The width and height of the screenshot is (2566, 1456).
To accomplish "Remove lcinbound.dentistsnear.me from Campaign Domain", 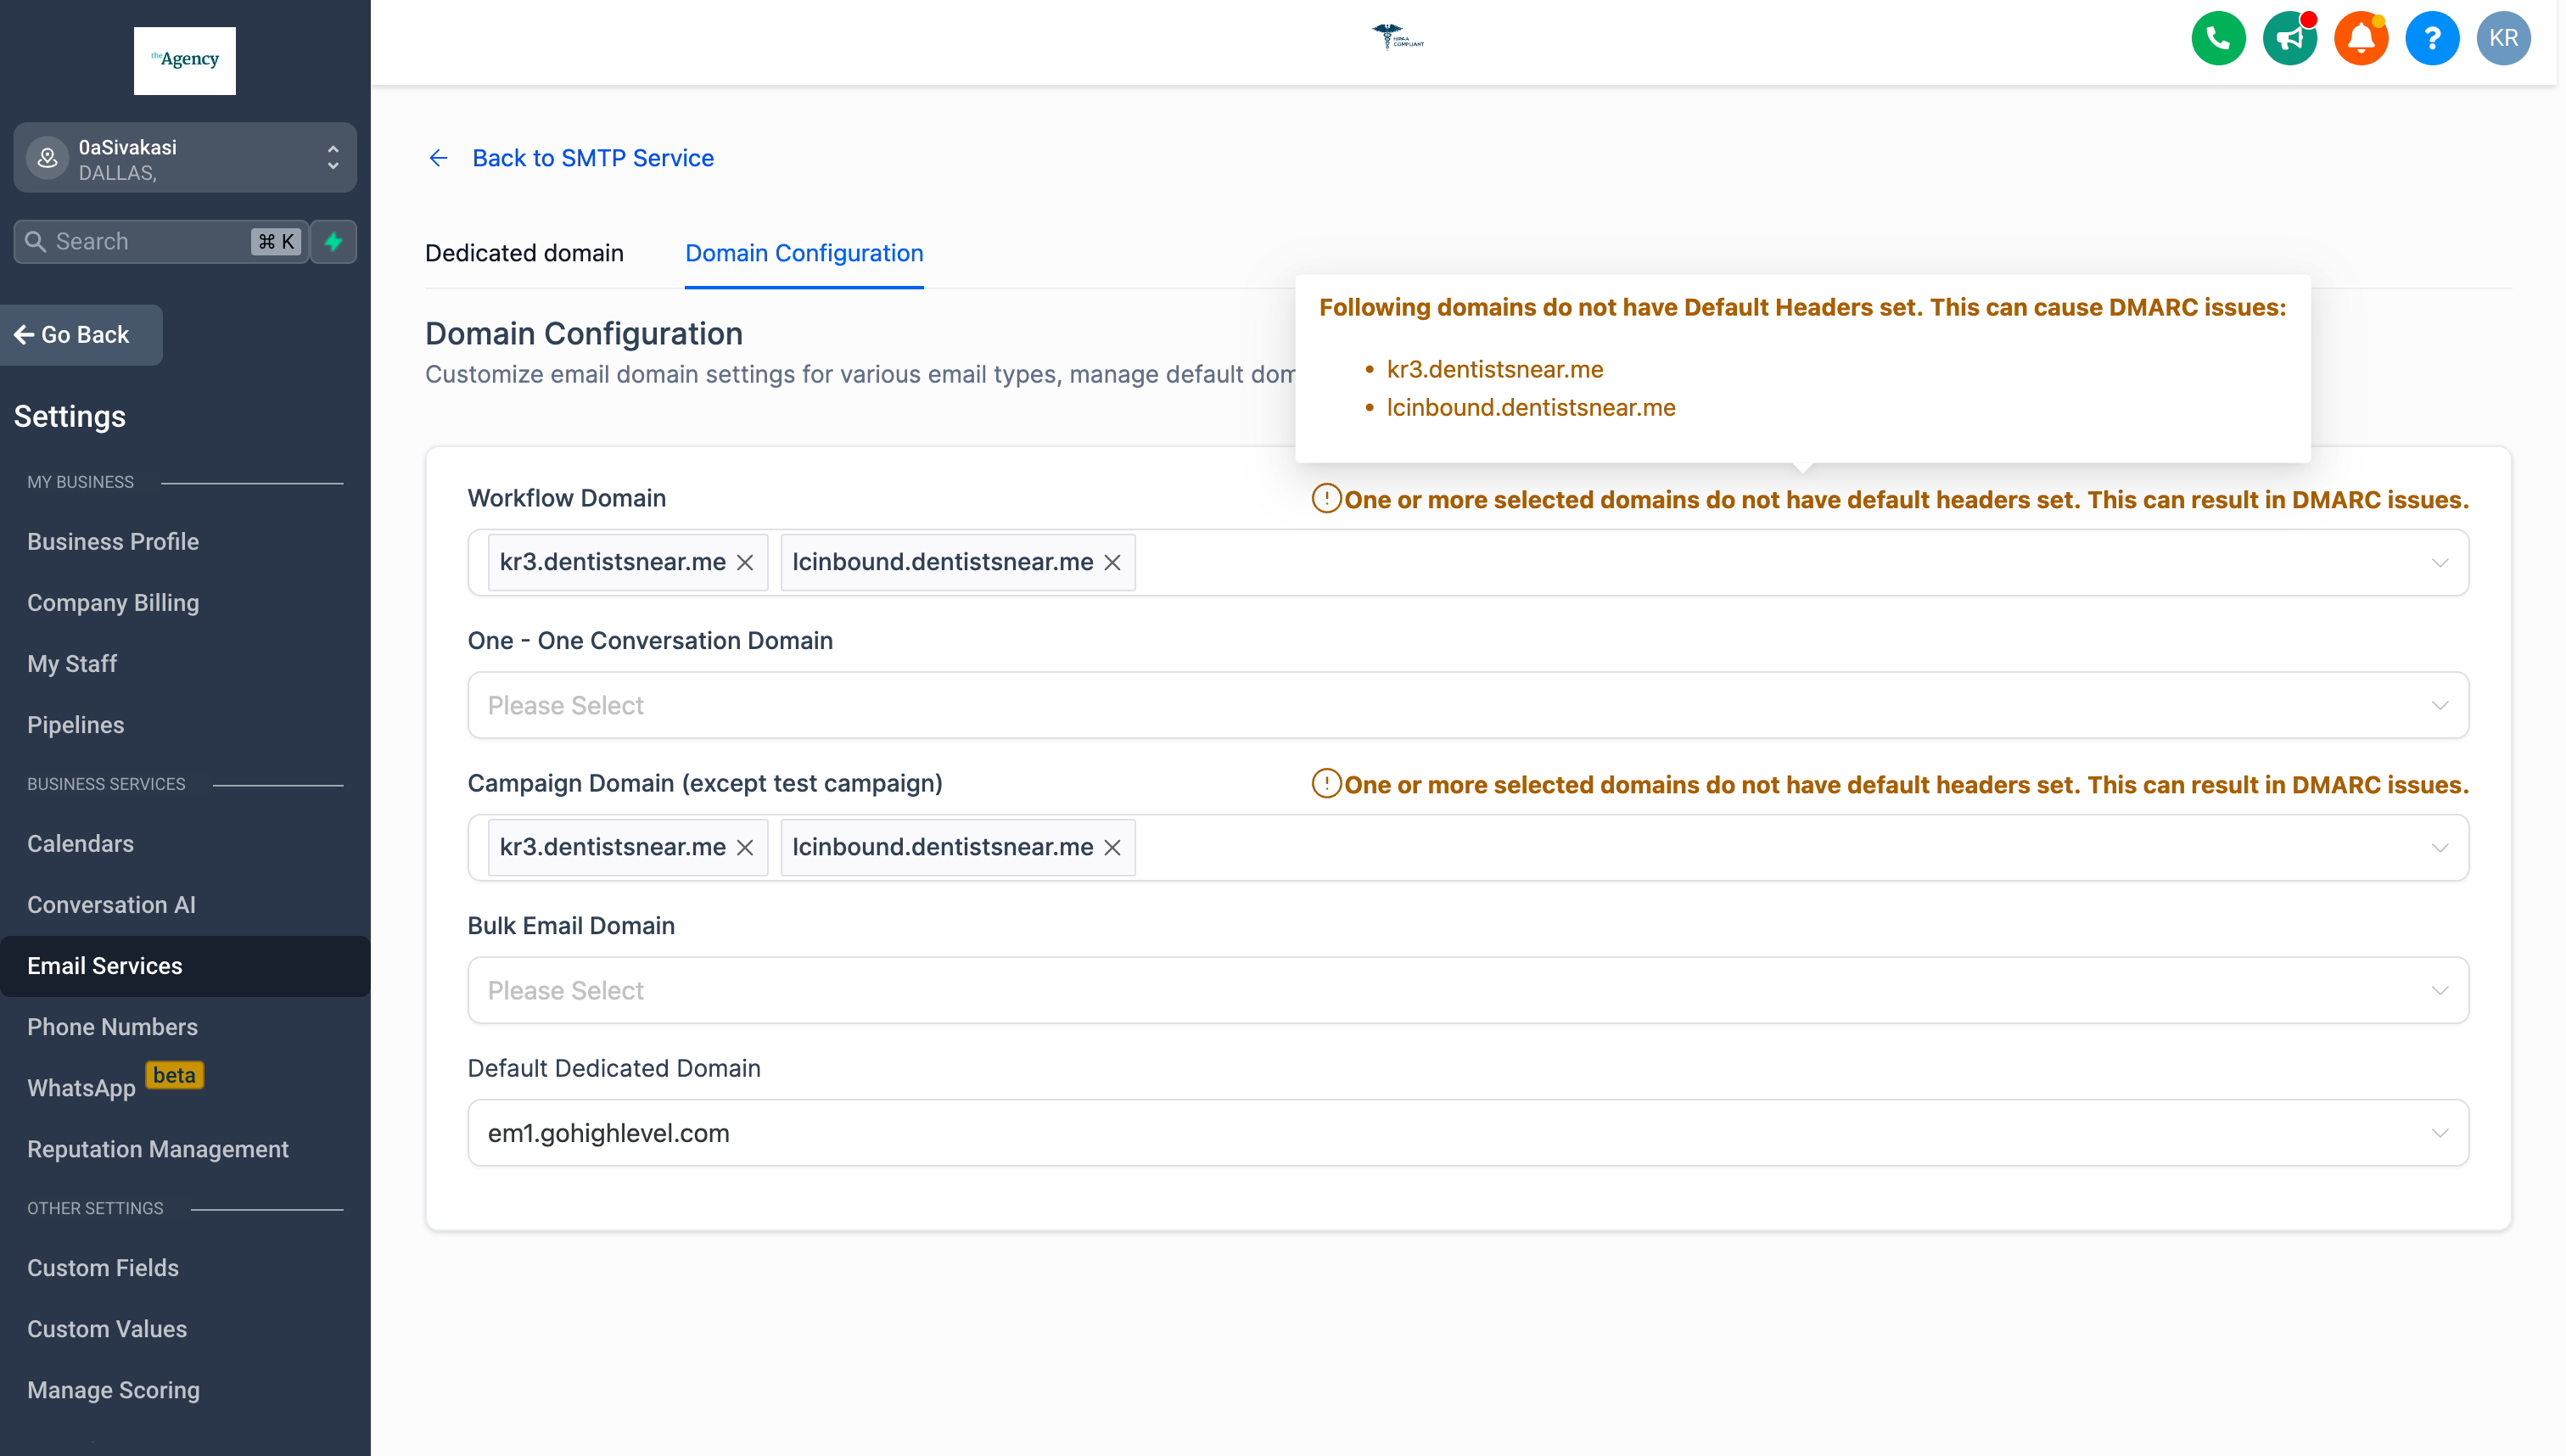I will pyautogui.click(x=1112, y=848).
